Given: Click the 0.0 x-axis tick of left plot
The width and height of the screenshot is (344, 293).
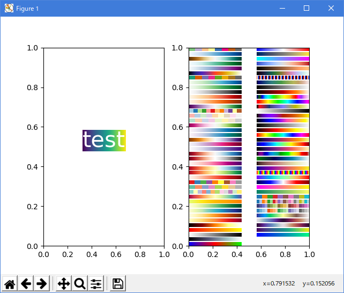Looking at the screenshot, I should coord(43,253).
